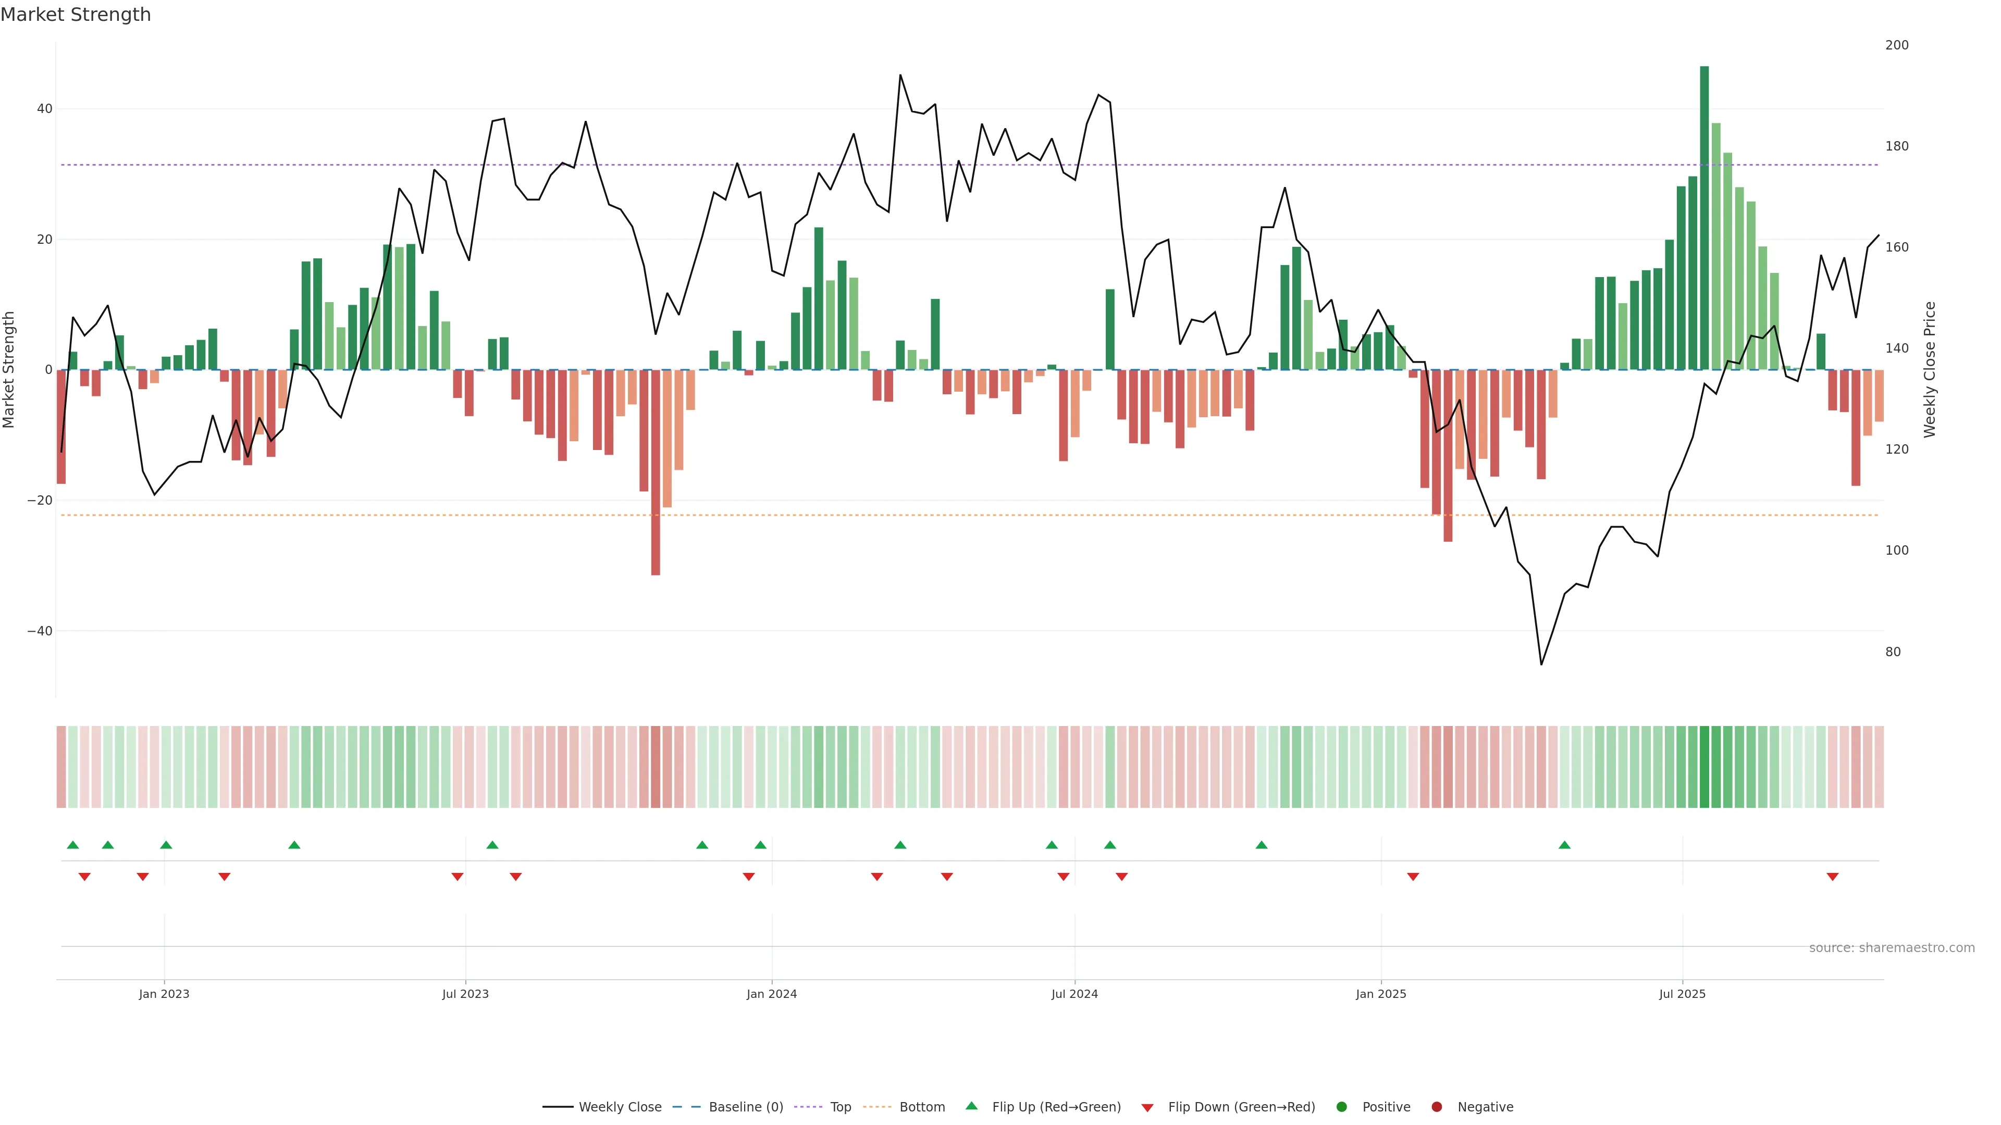2001x1125 pixels.
Task: Click the Weekly Close Price axis title
Action: 1930,370
